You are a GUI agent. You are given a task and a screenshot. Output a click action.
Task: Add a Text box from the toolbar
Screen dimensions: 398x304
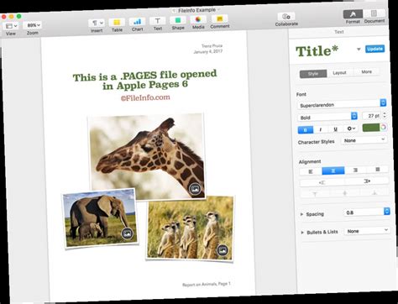(158, 21)
